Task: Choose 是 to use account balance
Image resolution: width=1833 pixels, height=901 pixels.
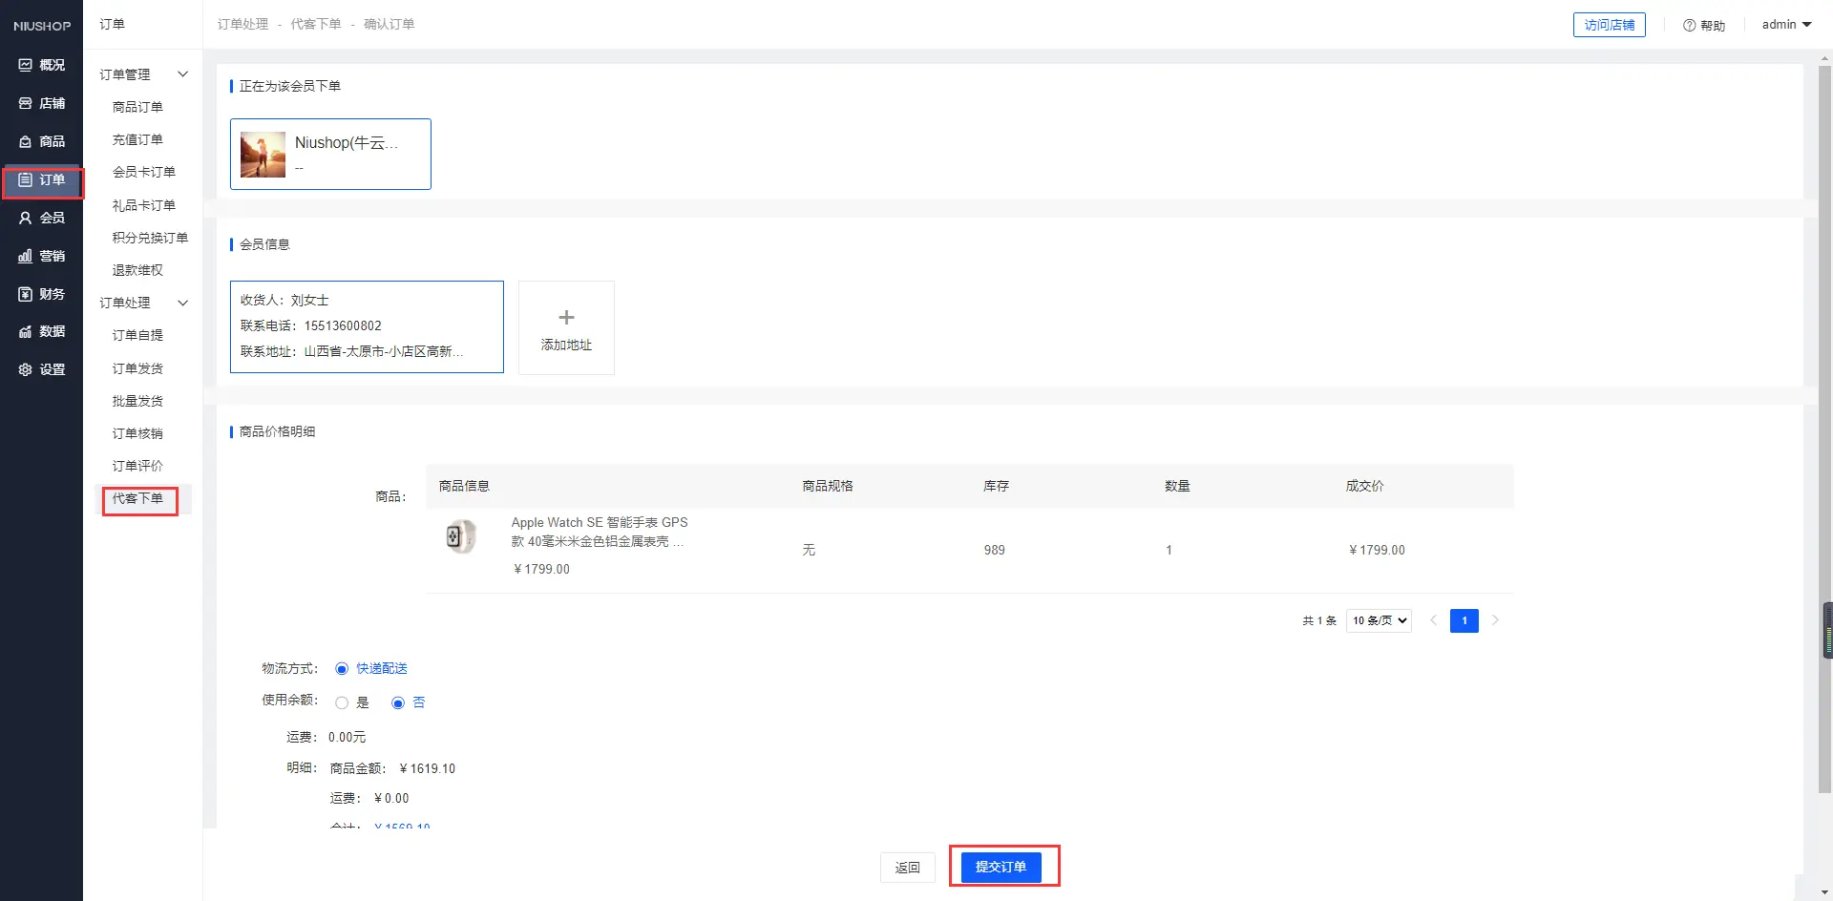Action: coord(342,703)
